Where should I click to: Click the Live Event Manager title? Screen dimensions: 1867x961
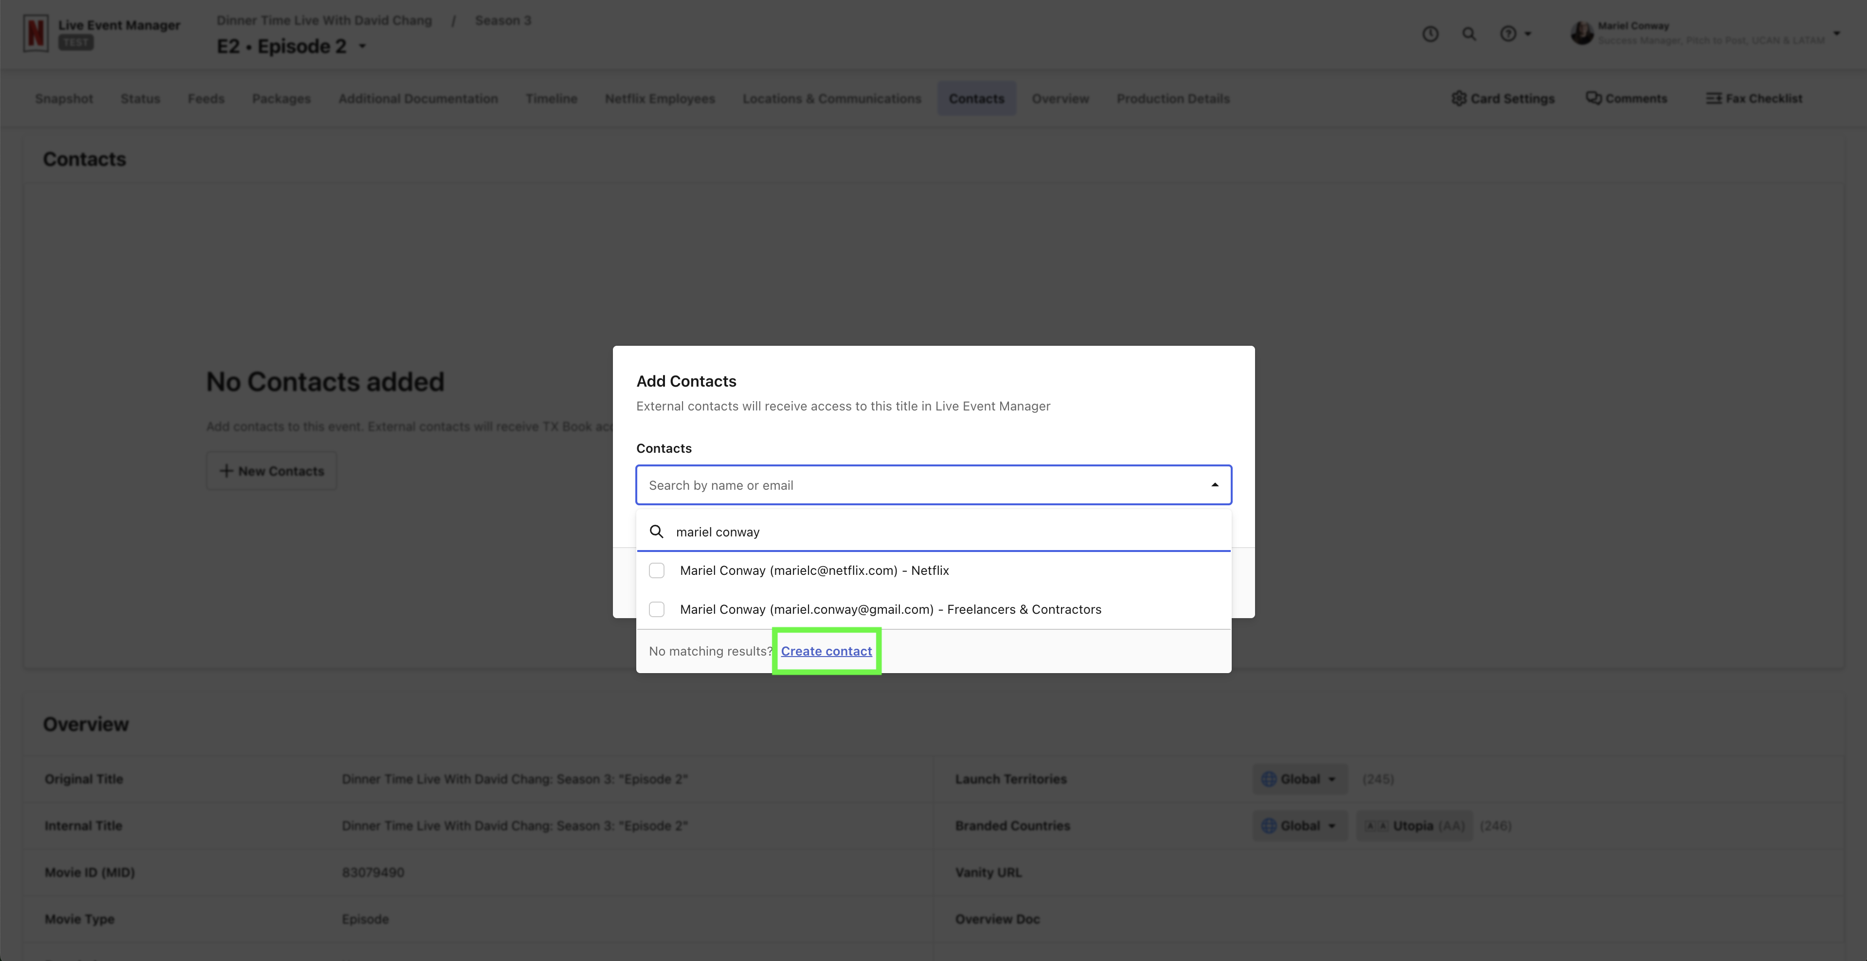click(119, 25)
